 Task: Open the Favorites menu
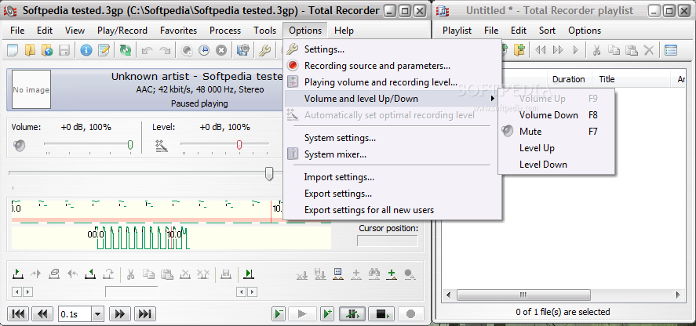[x=178, y=31]
